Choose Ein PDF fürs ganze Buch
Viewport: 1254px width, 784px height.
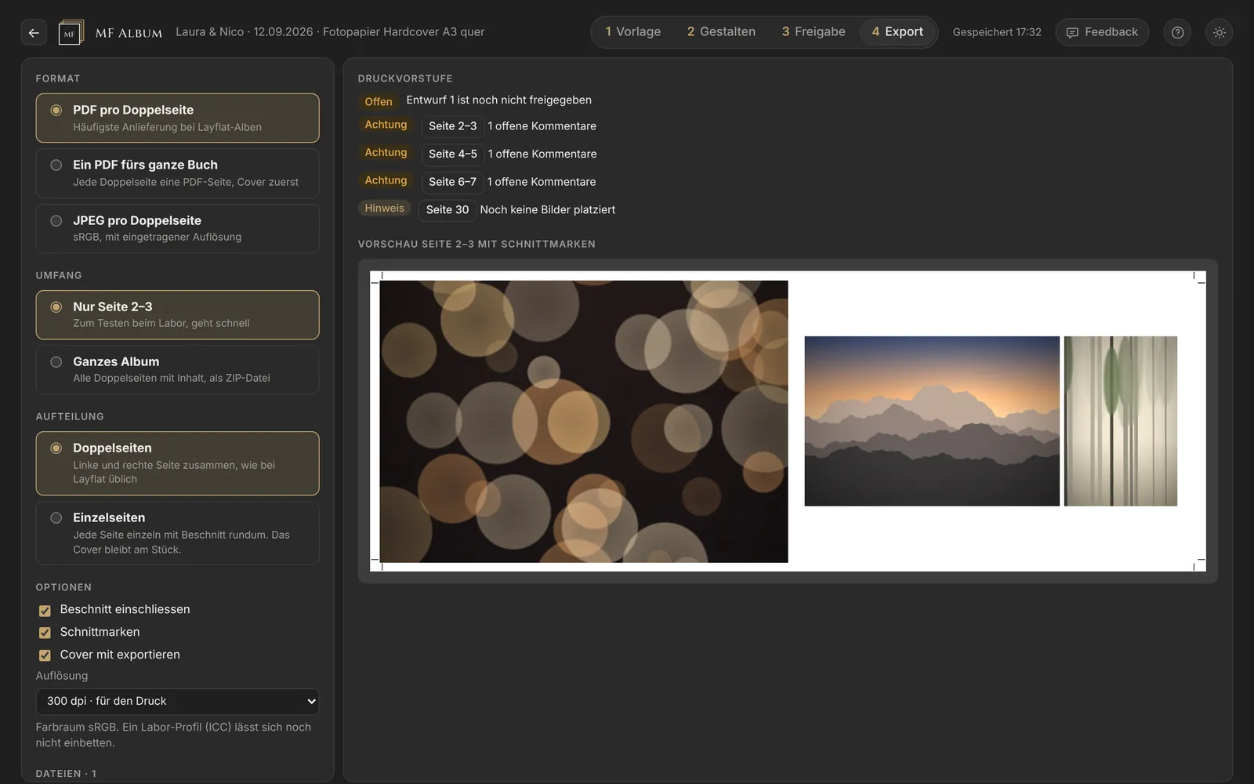[177, 173]
